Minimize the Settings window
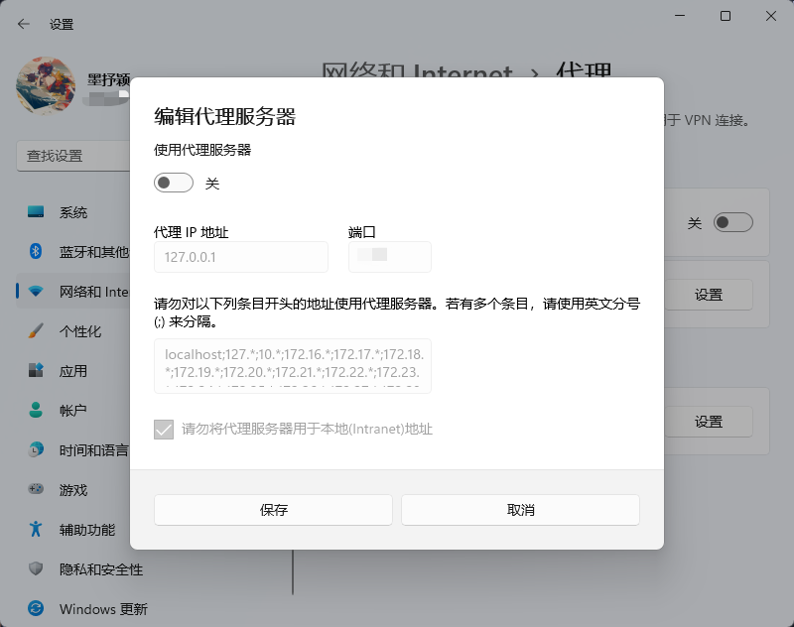Image resolution: width=794 pixels, height=627 pixels. (x=680, y=16)
